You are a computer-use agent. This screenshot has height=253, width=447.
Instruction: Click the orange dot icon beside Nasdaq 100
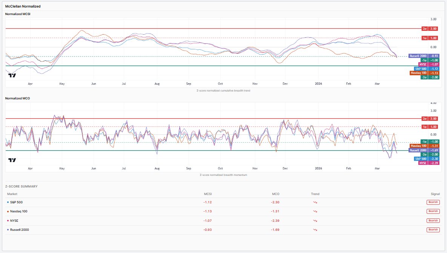9,211
